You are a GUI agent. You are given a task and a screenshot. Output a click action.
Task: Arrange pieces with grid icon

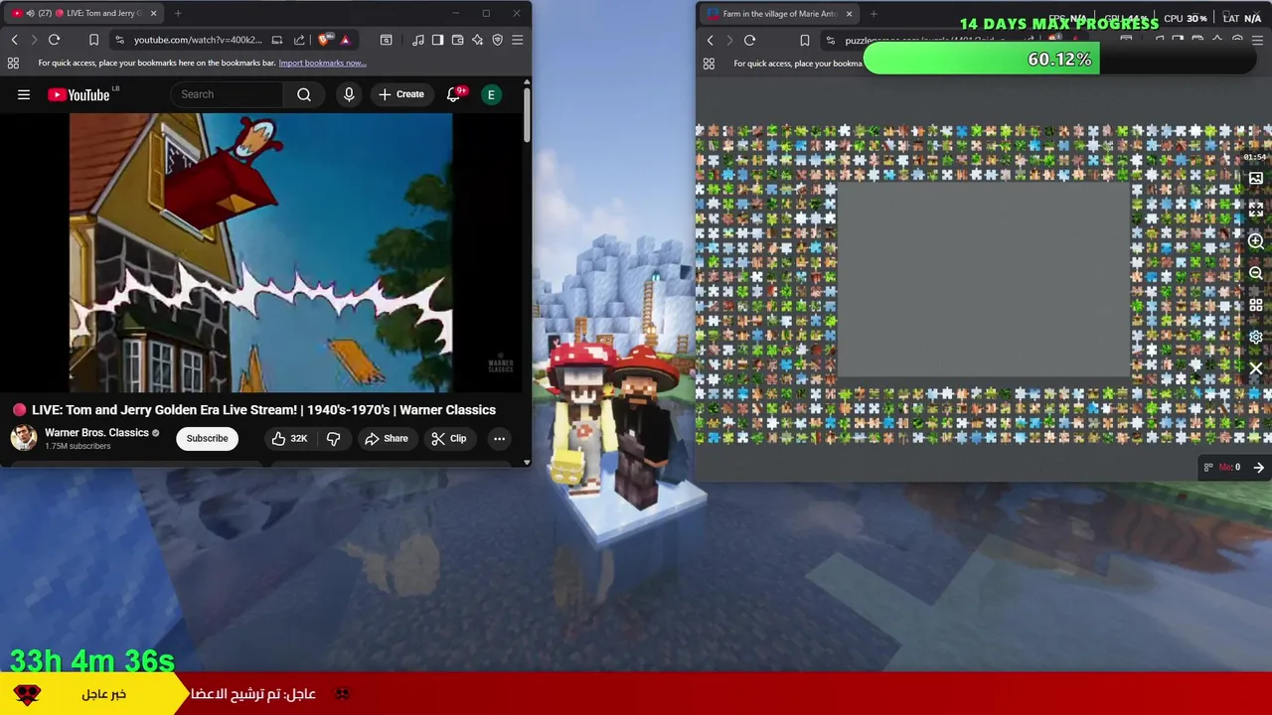[x=1256, y=305]
